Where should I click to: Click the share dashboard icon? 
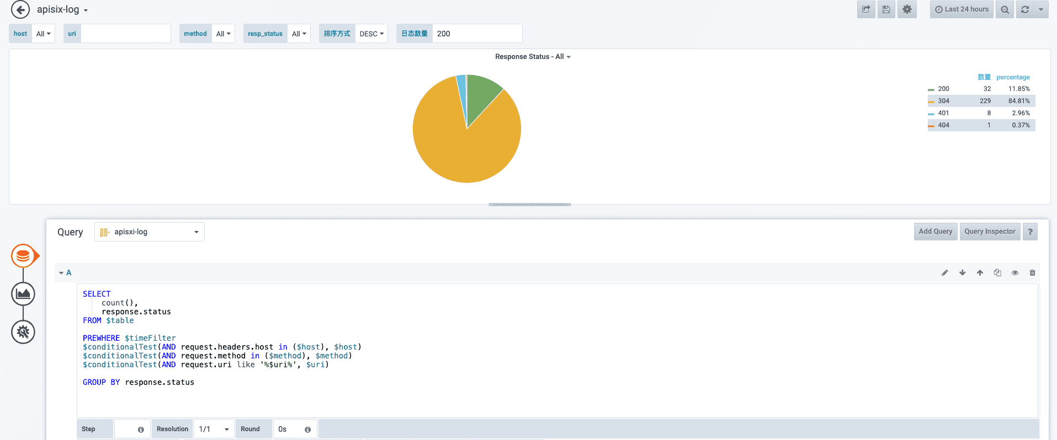(866, 9)
